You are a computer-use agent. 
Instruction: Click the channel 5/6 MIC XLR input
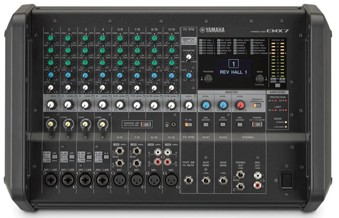click(119, 180)
